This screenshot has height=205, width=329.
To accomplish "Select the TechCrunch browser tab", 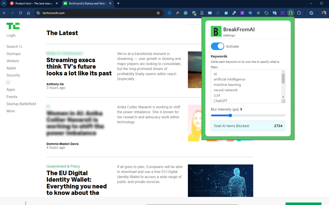I will click(87, 4).
